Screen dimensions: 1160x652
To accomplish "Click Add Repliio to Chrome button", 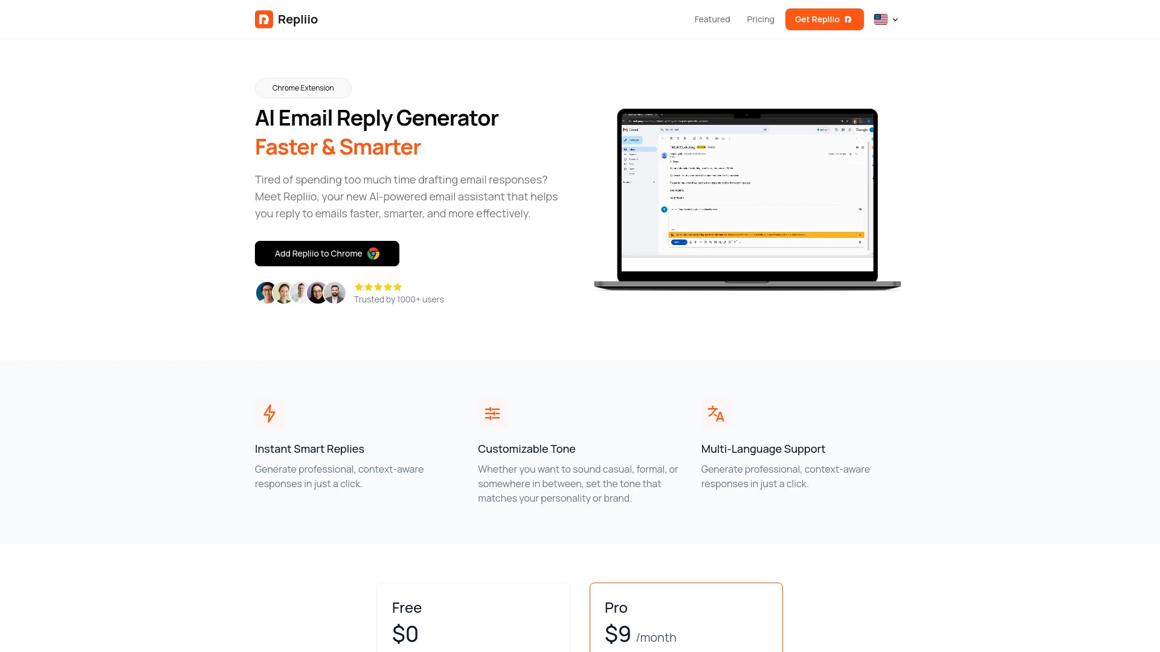I will pyautogui.click(x=327, y=252).
